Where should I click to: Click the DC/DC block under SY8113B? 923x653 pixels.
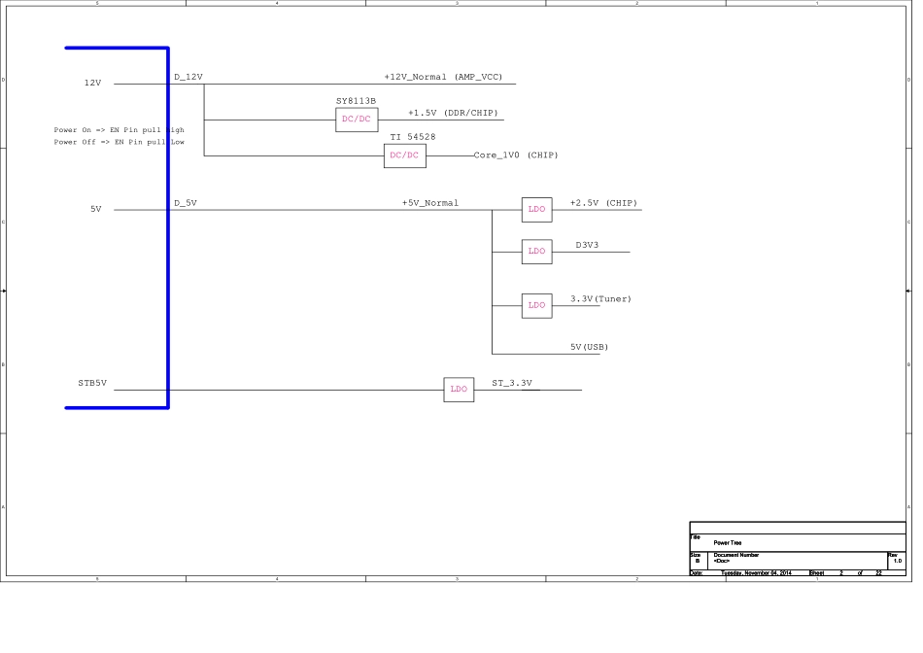point(357,120)
